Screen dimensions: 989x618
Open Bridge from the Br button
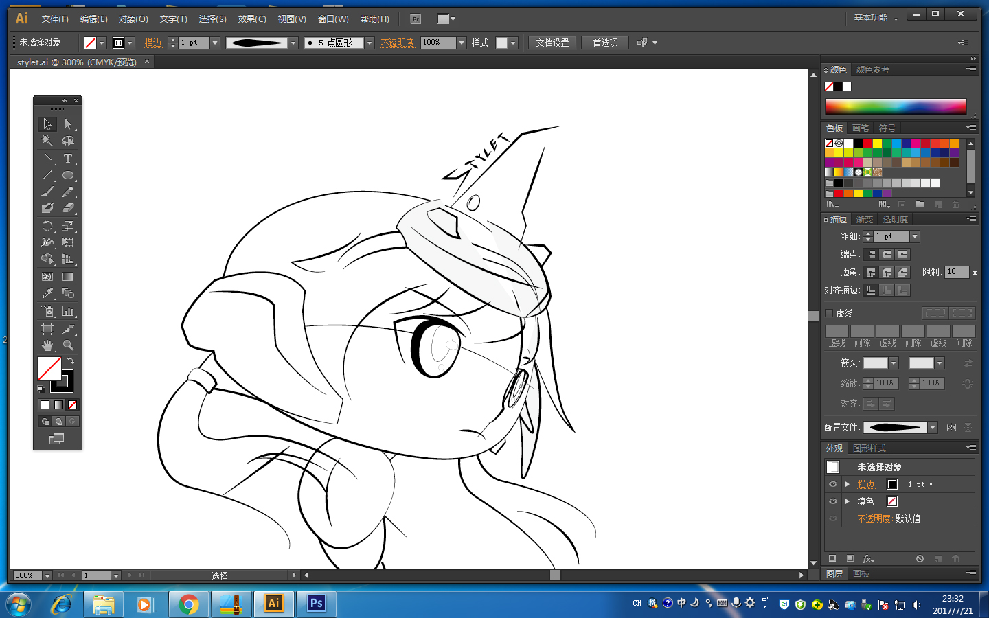(415, 19)
